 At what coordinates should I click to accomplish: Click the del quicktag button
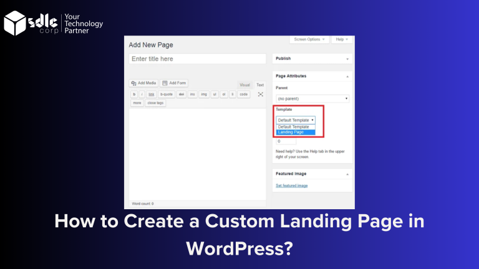point(181,94)
